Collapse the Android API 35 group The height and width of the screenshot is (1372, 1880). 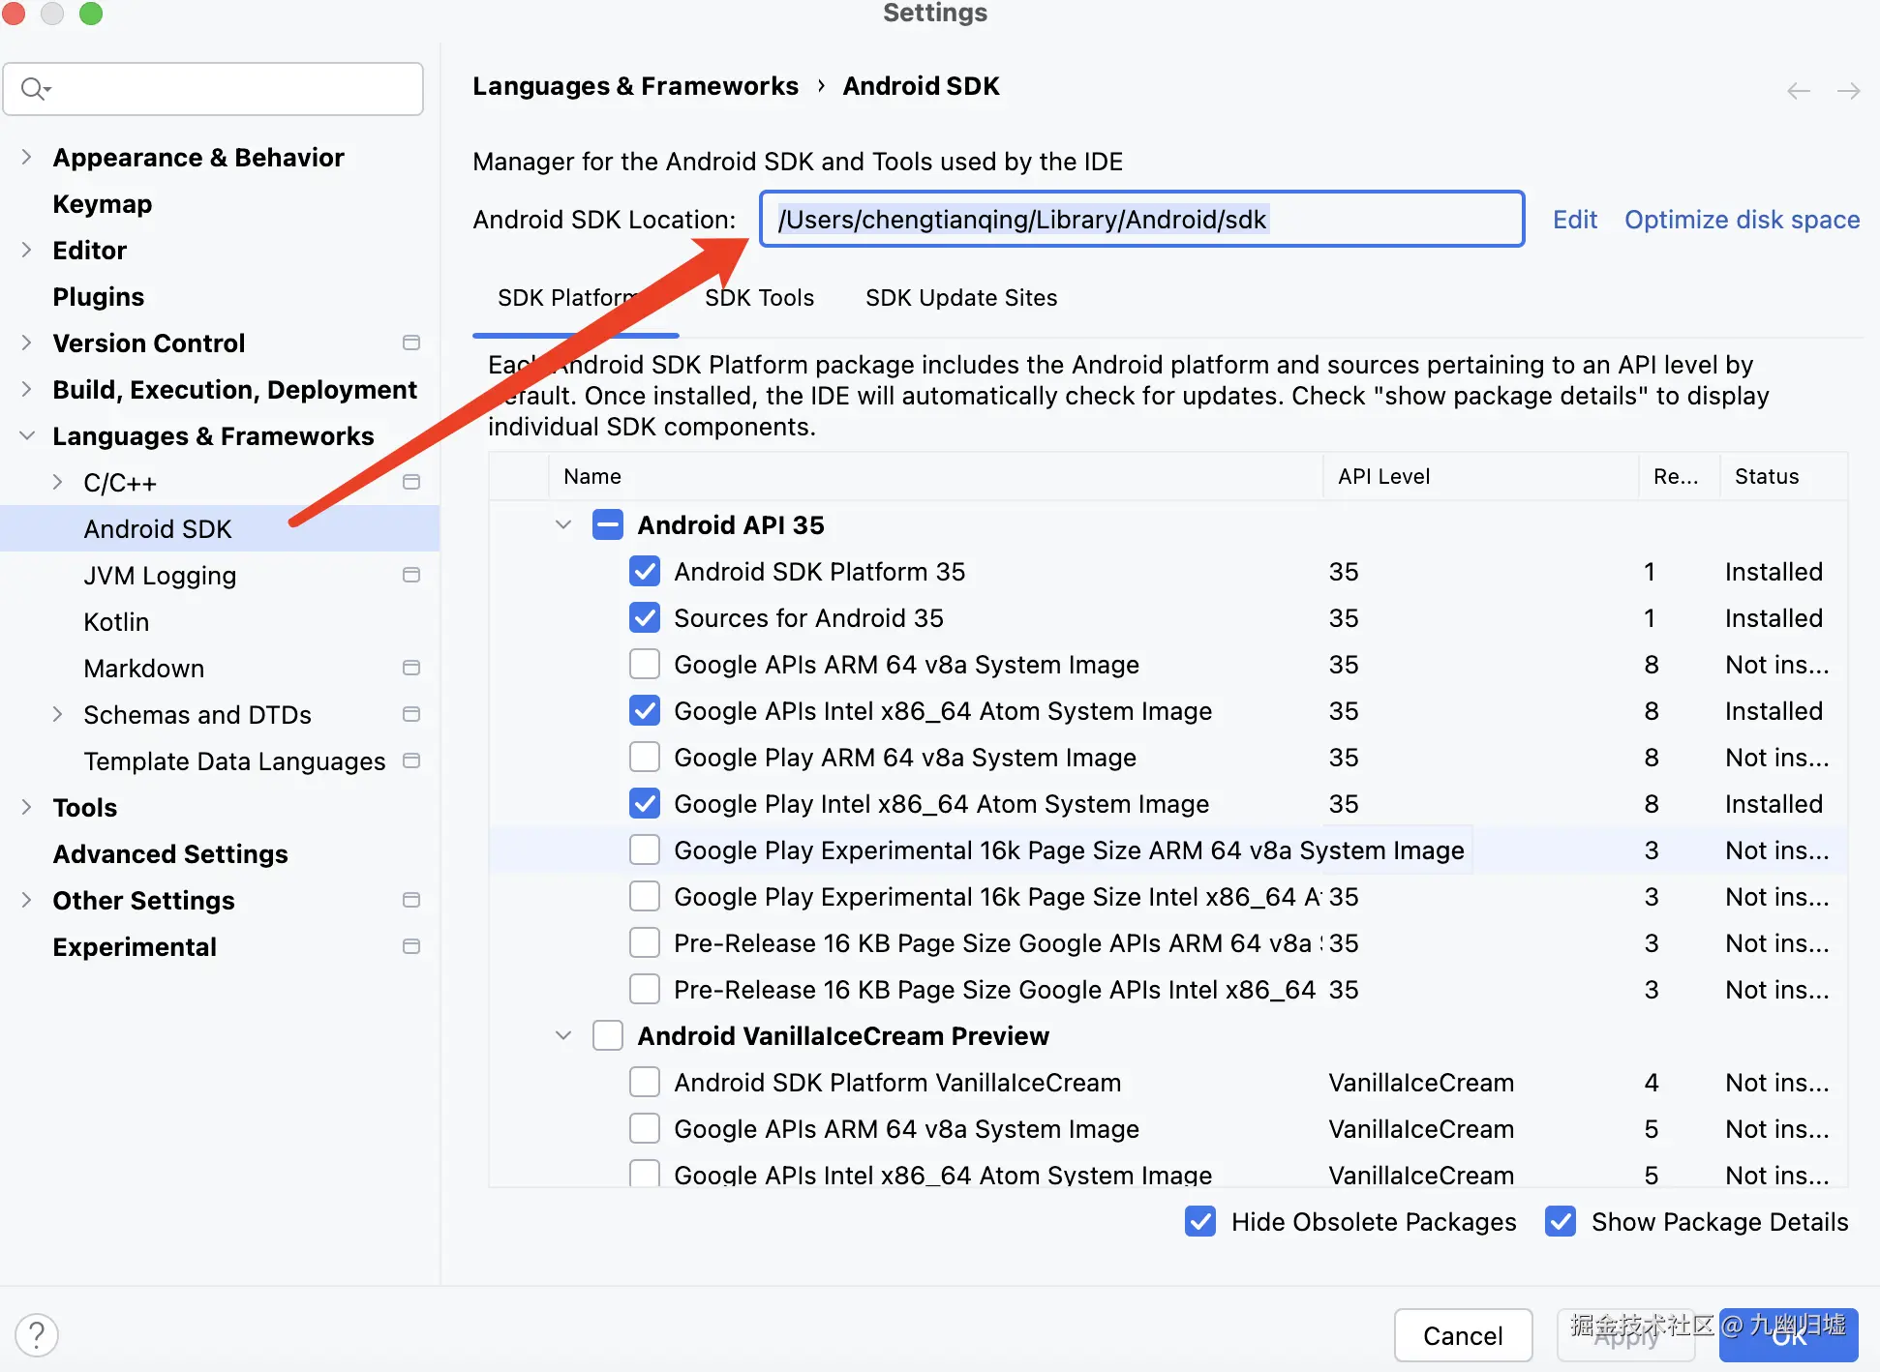click(563, 525)
